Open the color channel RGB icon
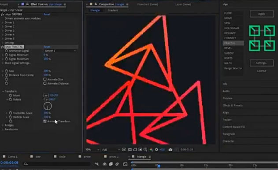This screenshot has width=278, height=170. pos(151,150)
